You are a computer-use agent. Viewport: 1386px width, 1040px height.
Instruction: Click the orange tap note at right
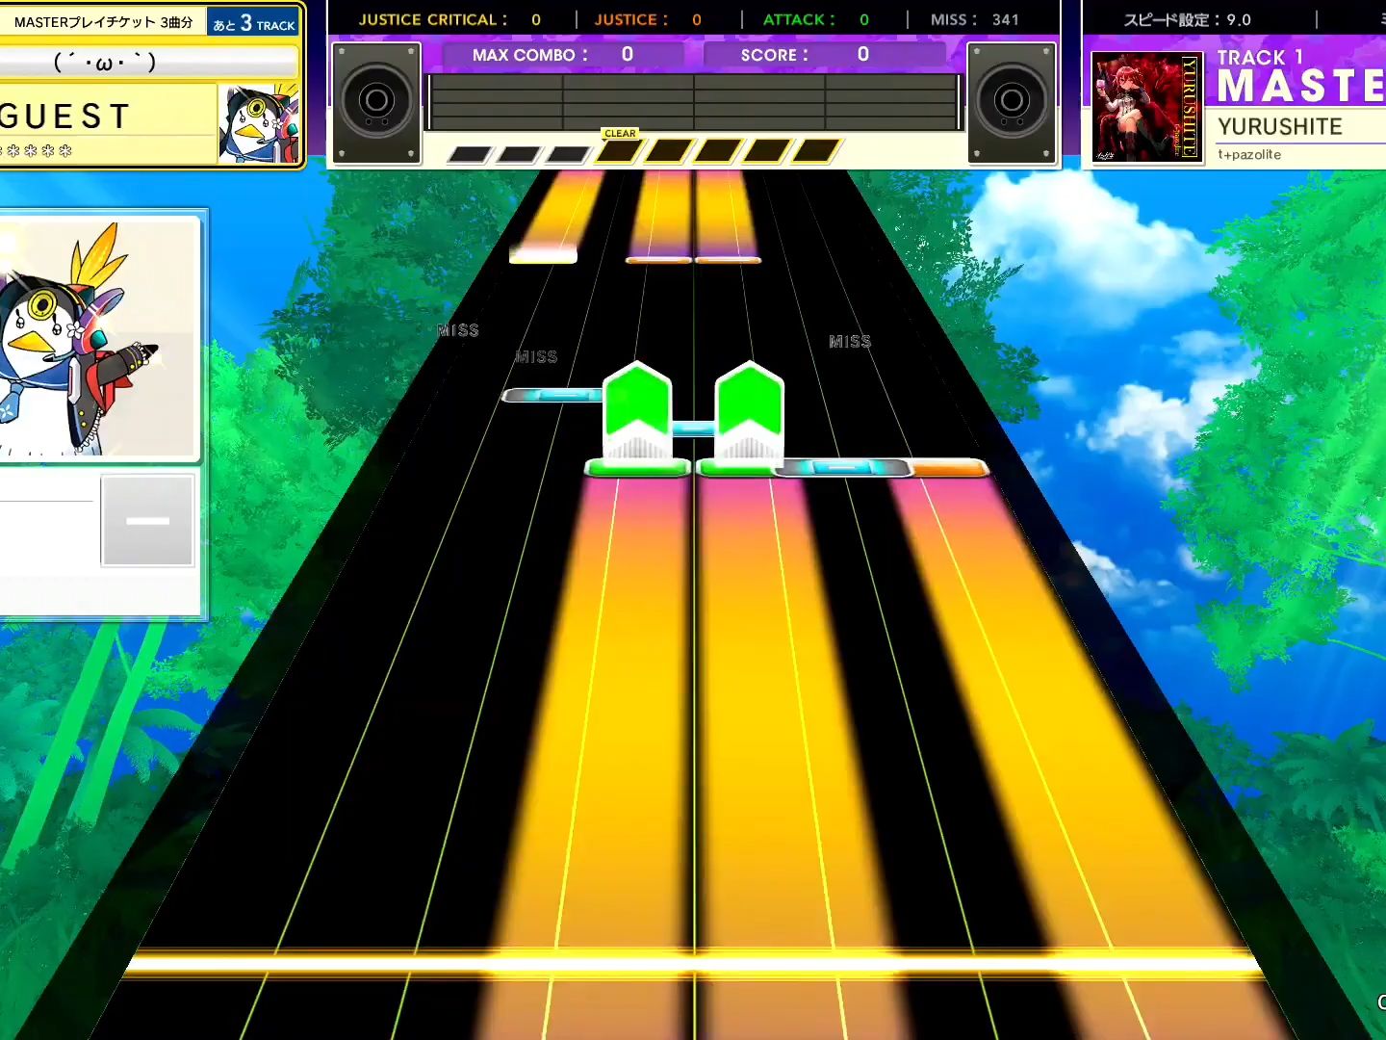tap(949, 469)
